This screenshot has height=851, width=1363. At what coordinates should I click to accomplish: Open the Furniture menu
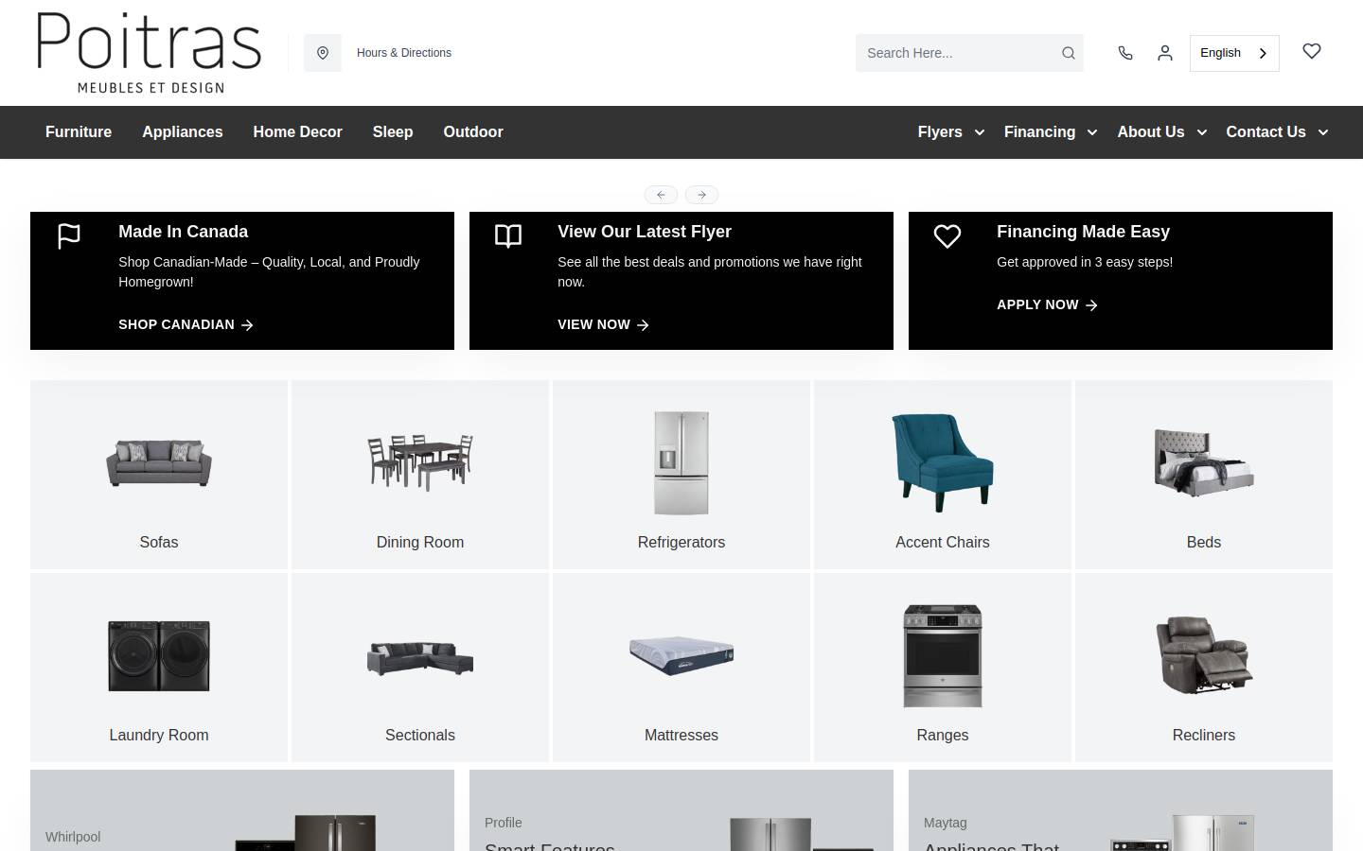tap(79, 132)
